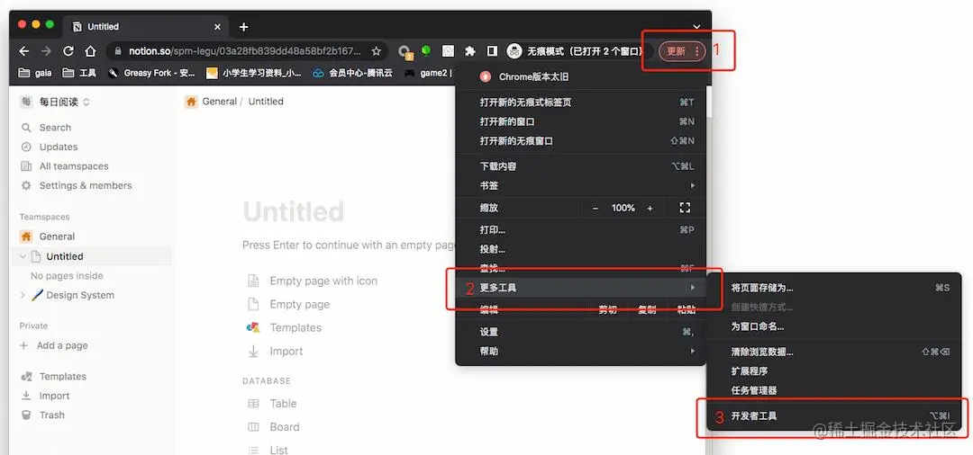Open the 每日阅读 workspace switcher

click(x=55, y=102)
